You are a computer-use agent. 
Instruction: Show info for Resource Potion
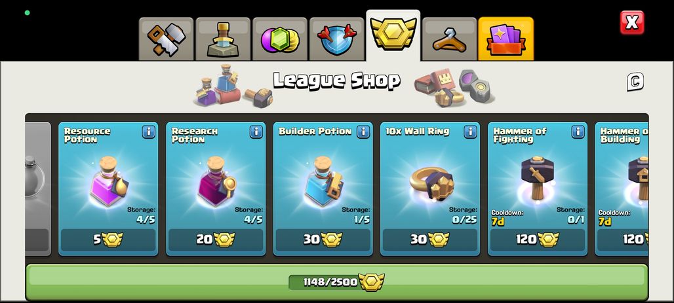(x=148, y=132)
